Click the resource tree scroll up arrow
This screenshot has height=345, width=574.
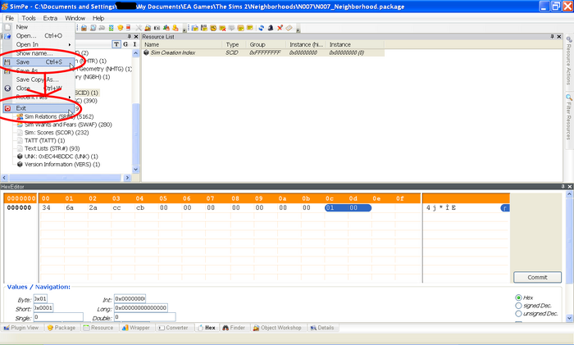point(135,53)
